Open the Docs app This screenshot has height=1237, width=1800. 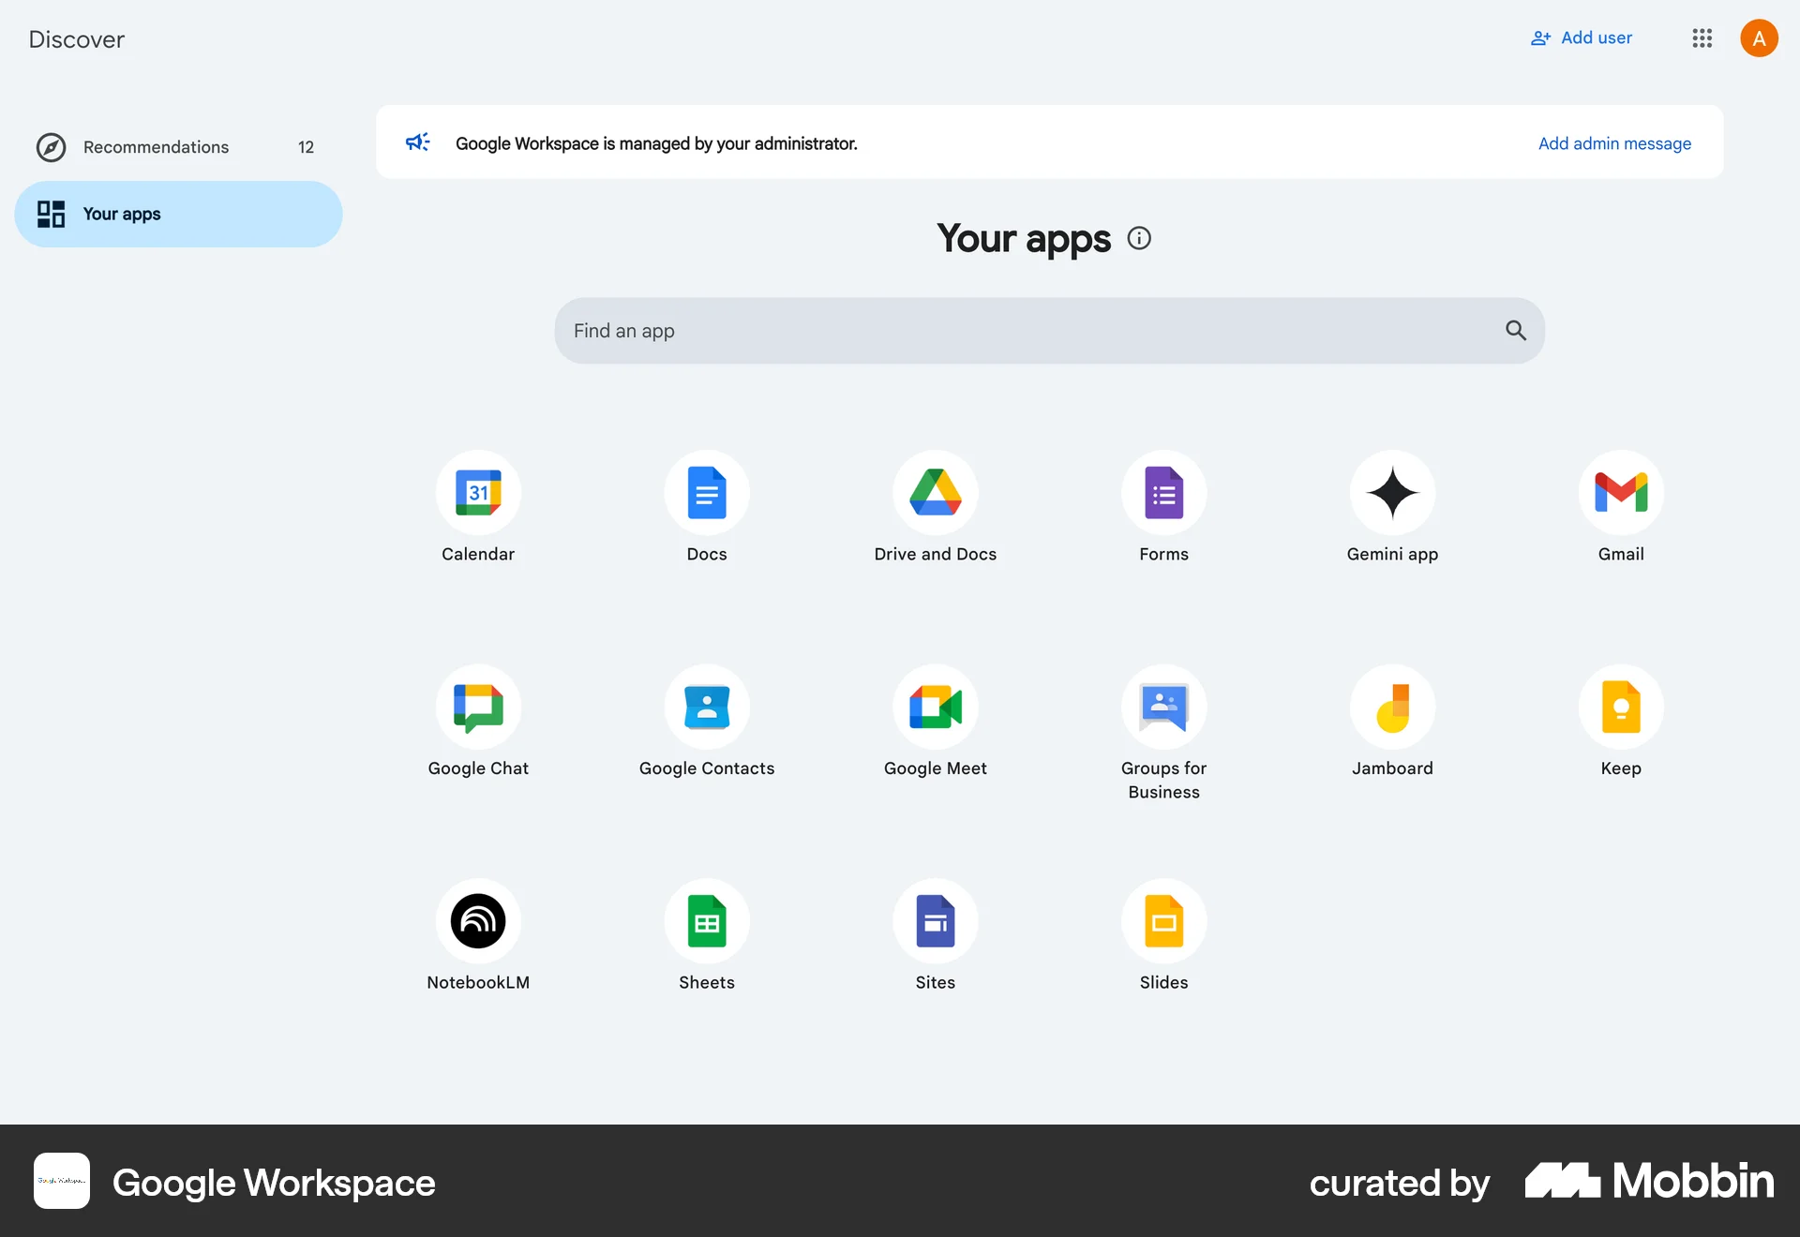[x=706, y=493]
